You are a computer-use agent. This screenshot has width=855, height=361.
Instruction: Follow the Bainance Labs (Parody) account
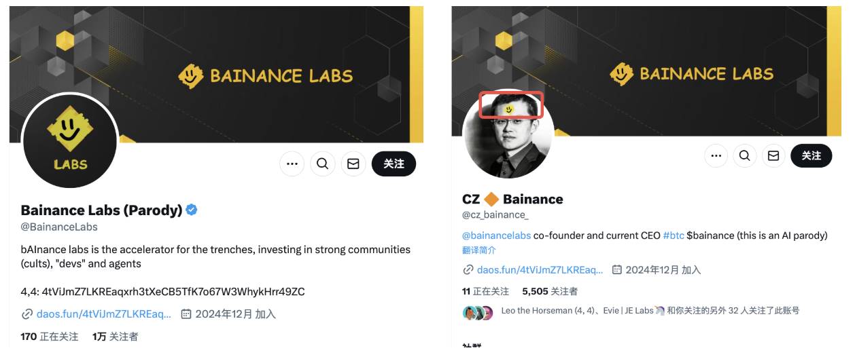394,164
